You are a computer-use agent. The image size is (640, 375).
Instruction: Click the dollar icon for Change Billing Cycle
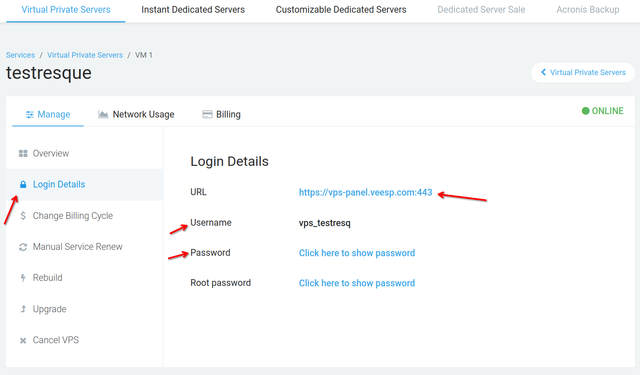tap(23, 215)
